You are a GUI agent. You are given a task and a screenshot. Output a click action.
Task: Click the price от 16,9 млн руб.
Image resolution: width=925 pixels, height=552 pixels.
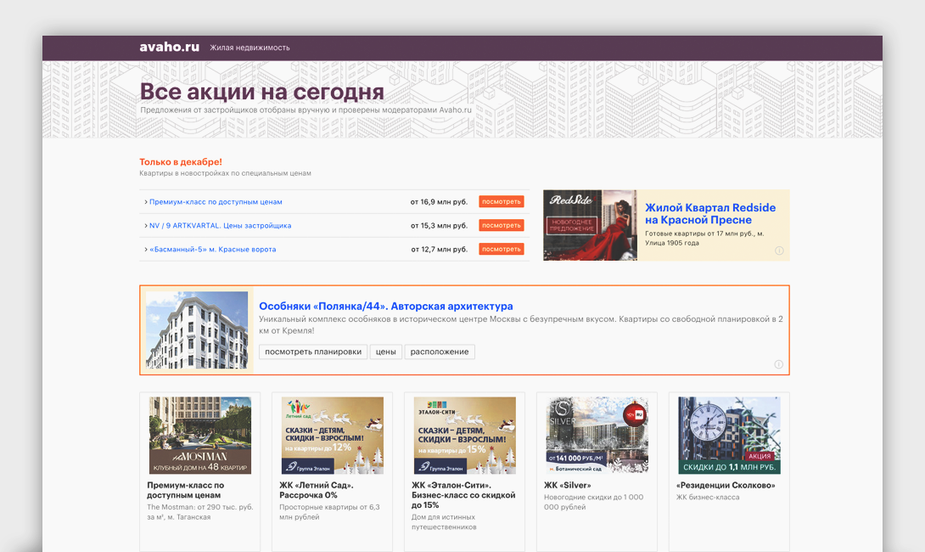tap(439, 202)
